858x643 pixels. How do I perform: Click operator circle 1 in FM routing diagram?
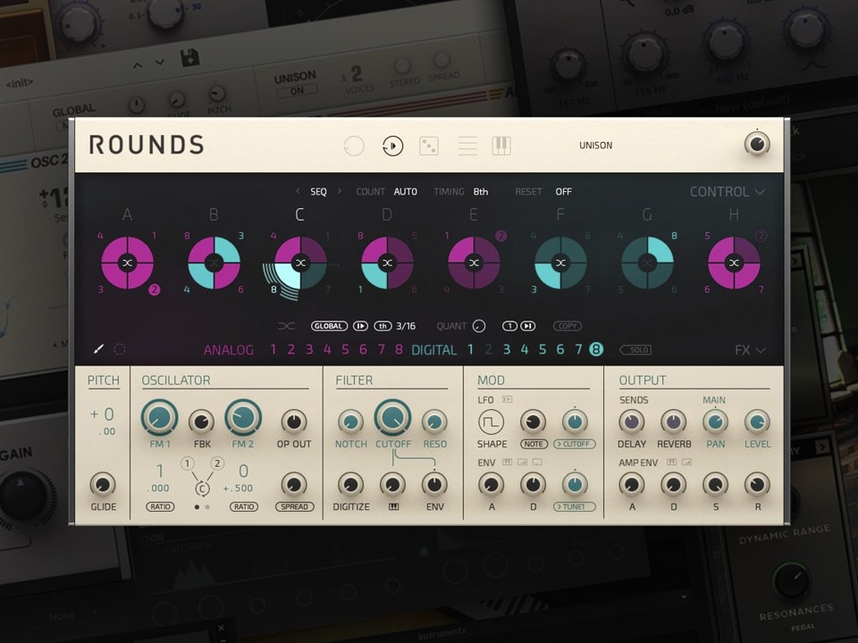click(x=187, y=463)
